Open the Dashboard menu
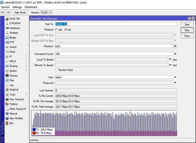 pos(31,7)
